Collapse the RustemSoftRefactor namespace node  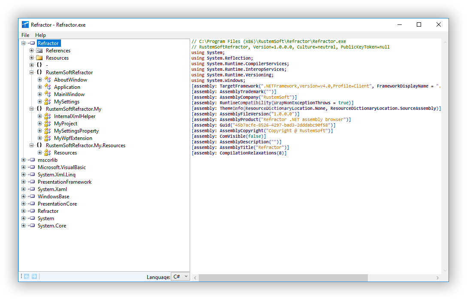pyautogui.click(x=32, y=73)
